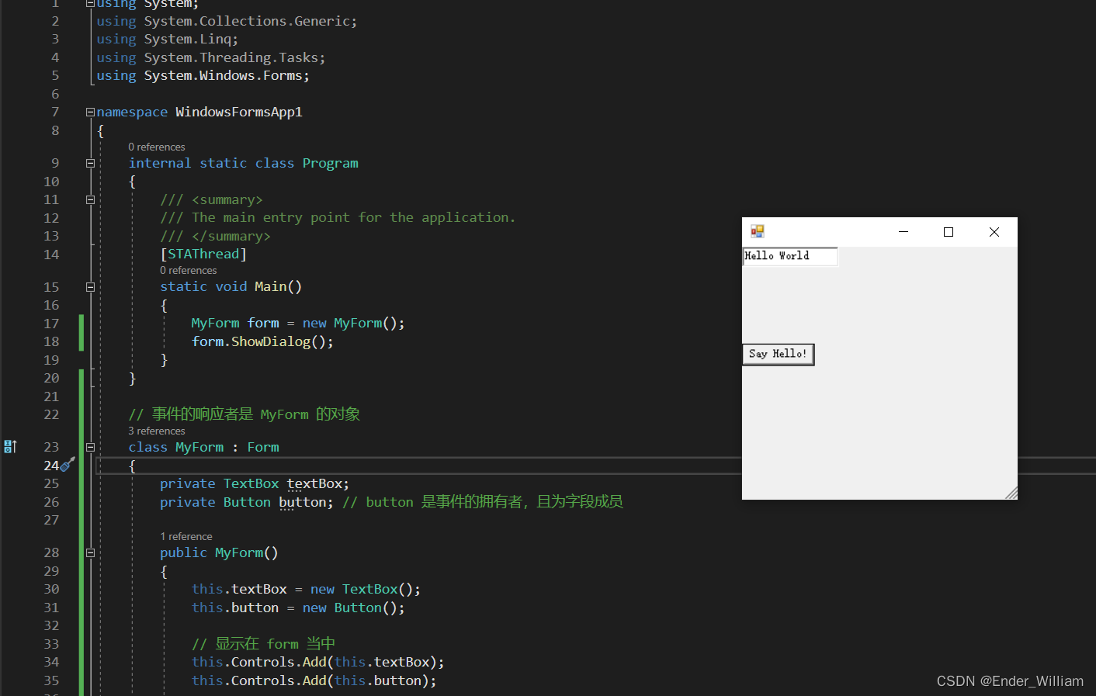This screenshot has height=696, width=1096.
Task: Collapse the MyForm class definition
Action: [90, 448]
